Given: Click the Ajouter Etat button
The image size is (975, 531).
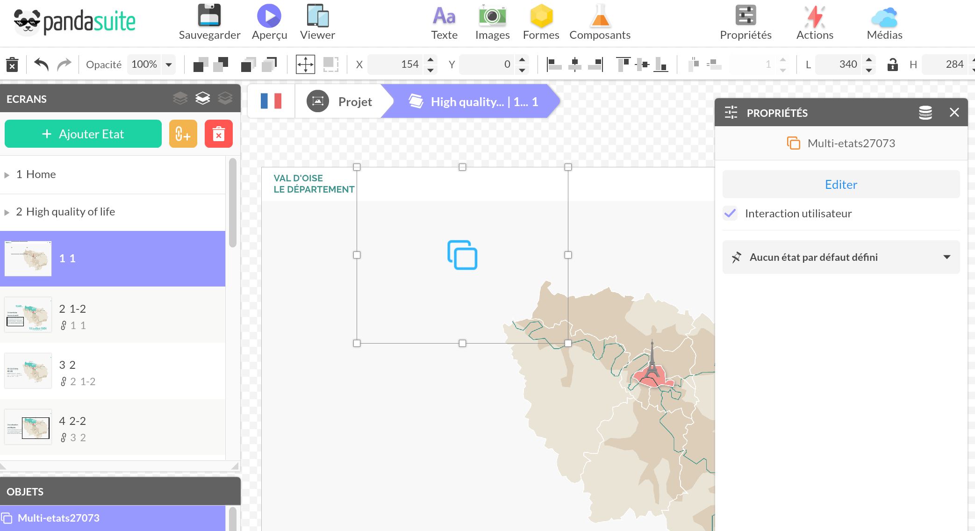Looking at the screenshot, I should click(83, 134).
